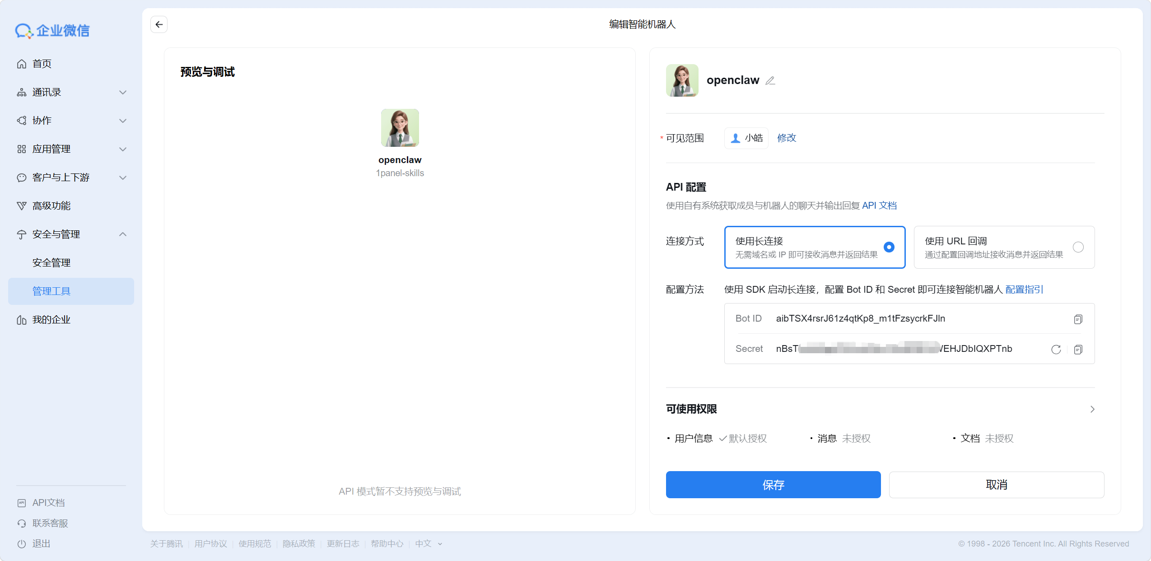Screen dimensions: 1151x561
Task: Click the 企业微信 logo
Action: [52, 31]
